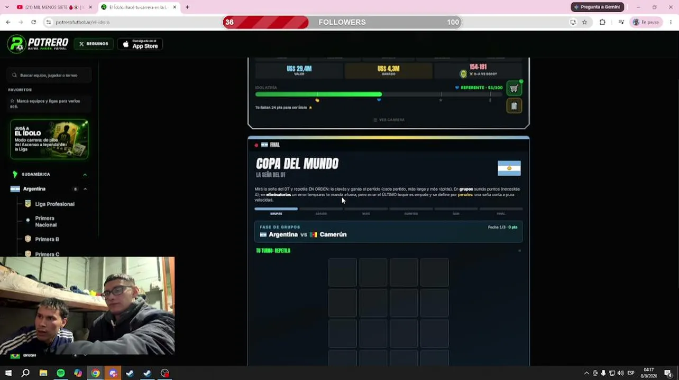Viewport: 679px width, 380px height.
Task: Select the Final stage step
Action: pyautogui.click(x=501, y=211)
